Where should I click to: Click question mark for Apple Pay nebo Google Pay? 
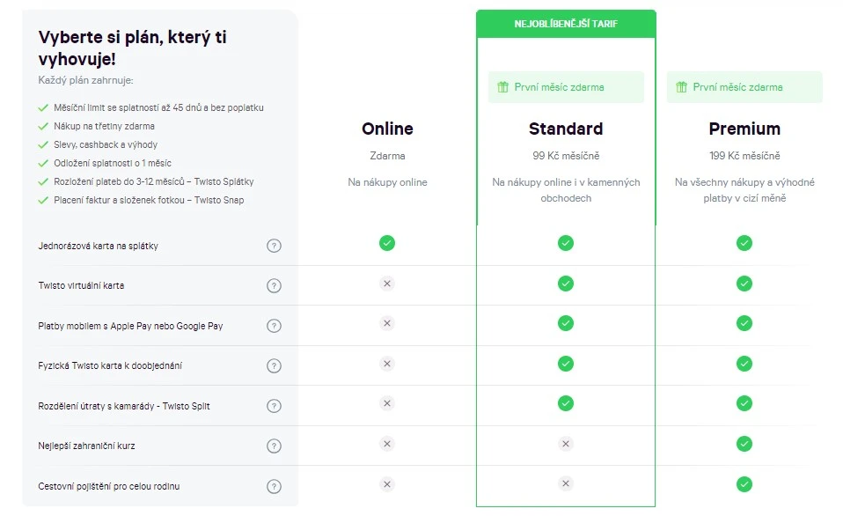point(274,326)
